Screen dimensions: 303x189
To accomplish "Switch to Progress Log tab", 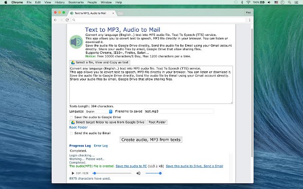I will tap(80, 146).
